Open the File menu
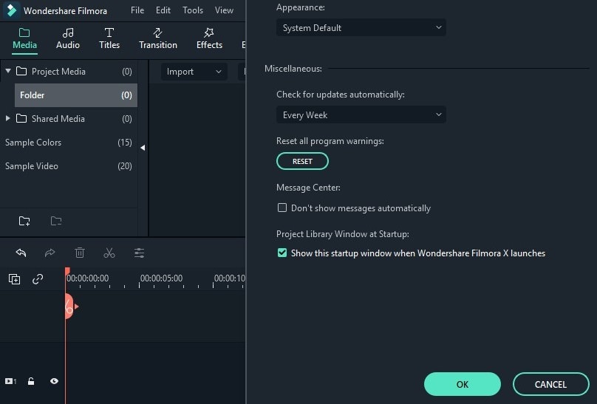This screenshot has width=597, height=404. click(137, 10)
